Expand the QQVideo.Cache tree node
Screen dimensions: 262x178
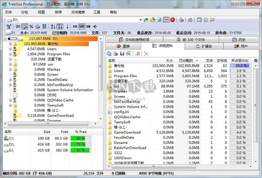tap(10, 100)
